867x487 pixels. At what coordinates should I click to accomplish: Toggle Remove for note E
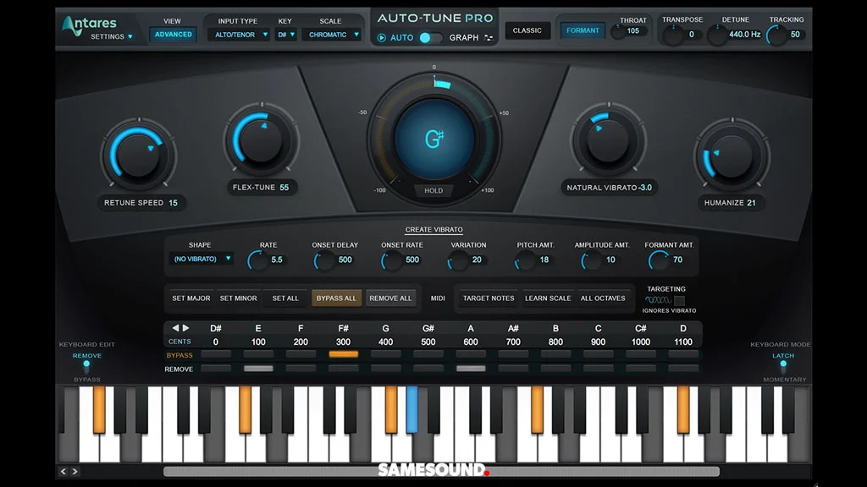pos(258,369)
